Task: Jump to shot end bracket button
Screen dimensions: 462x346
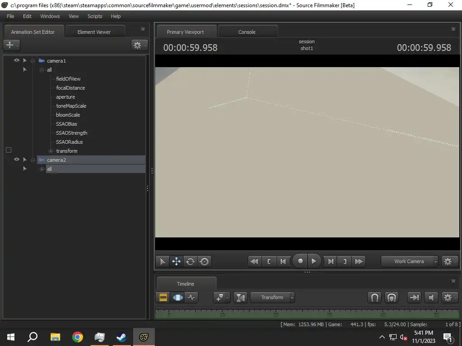Action: [345, 261]
